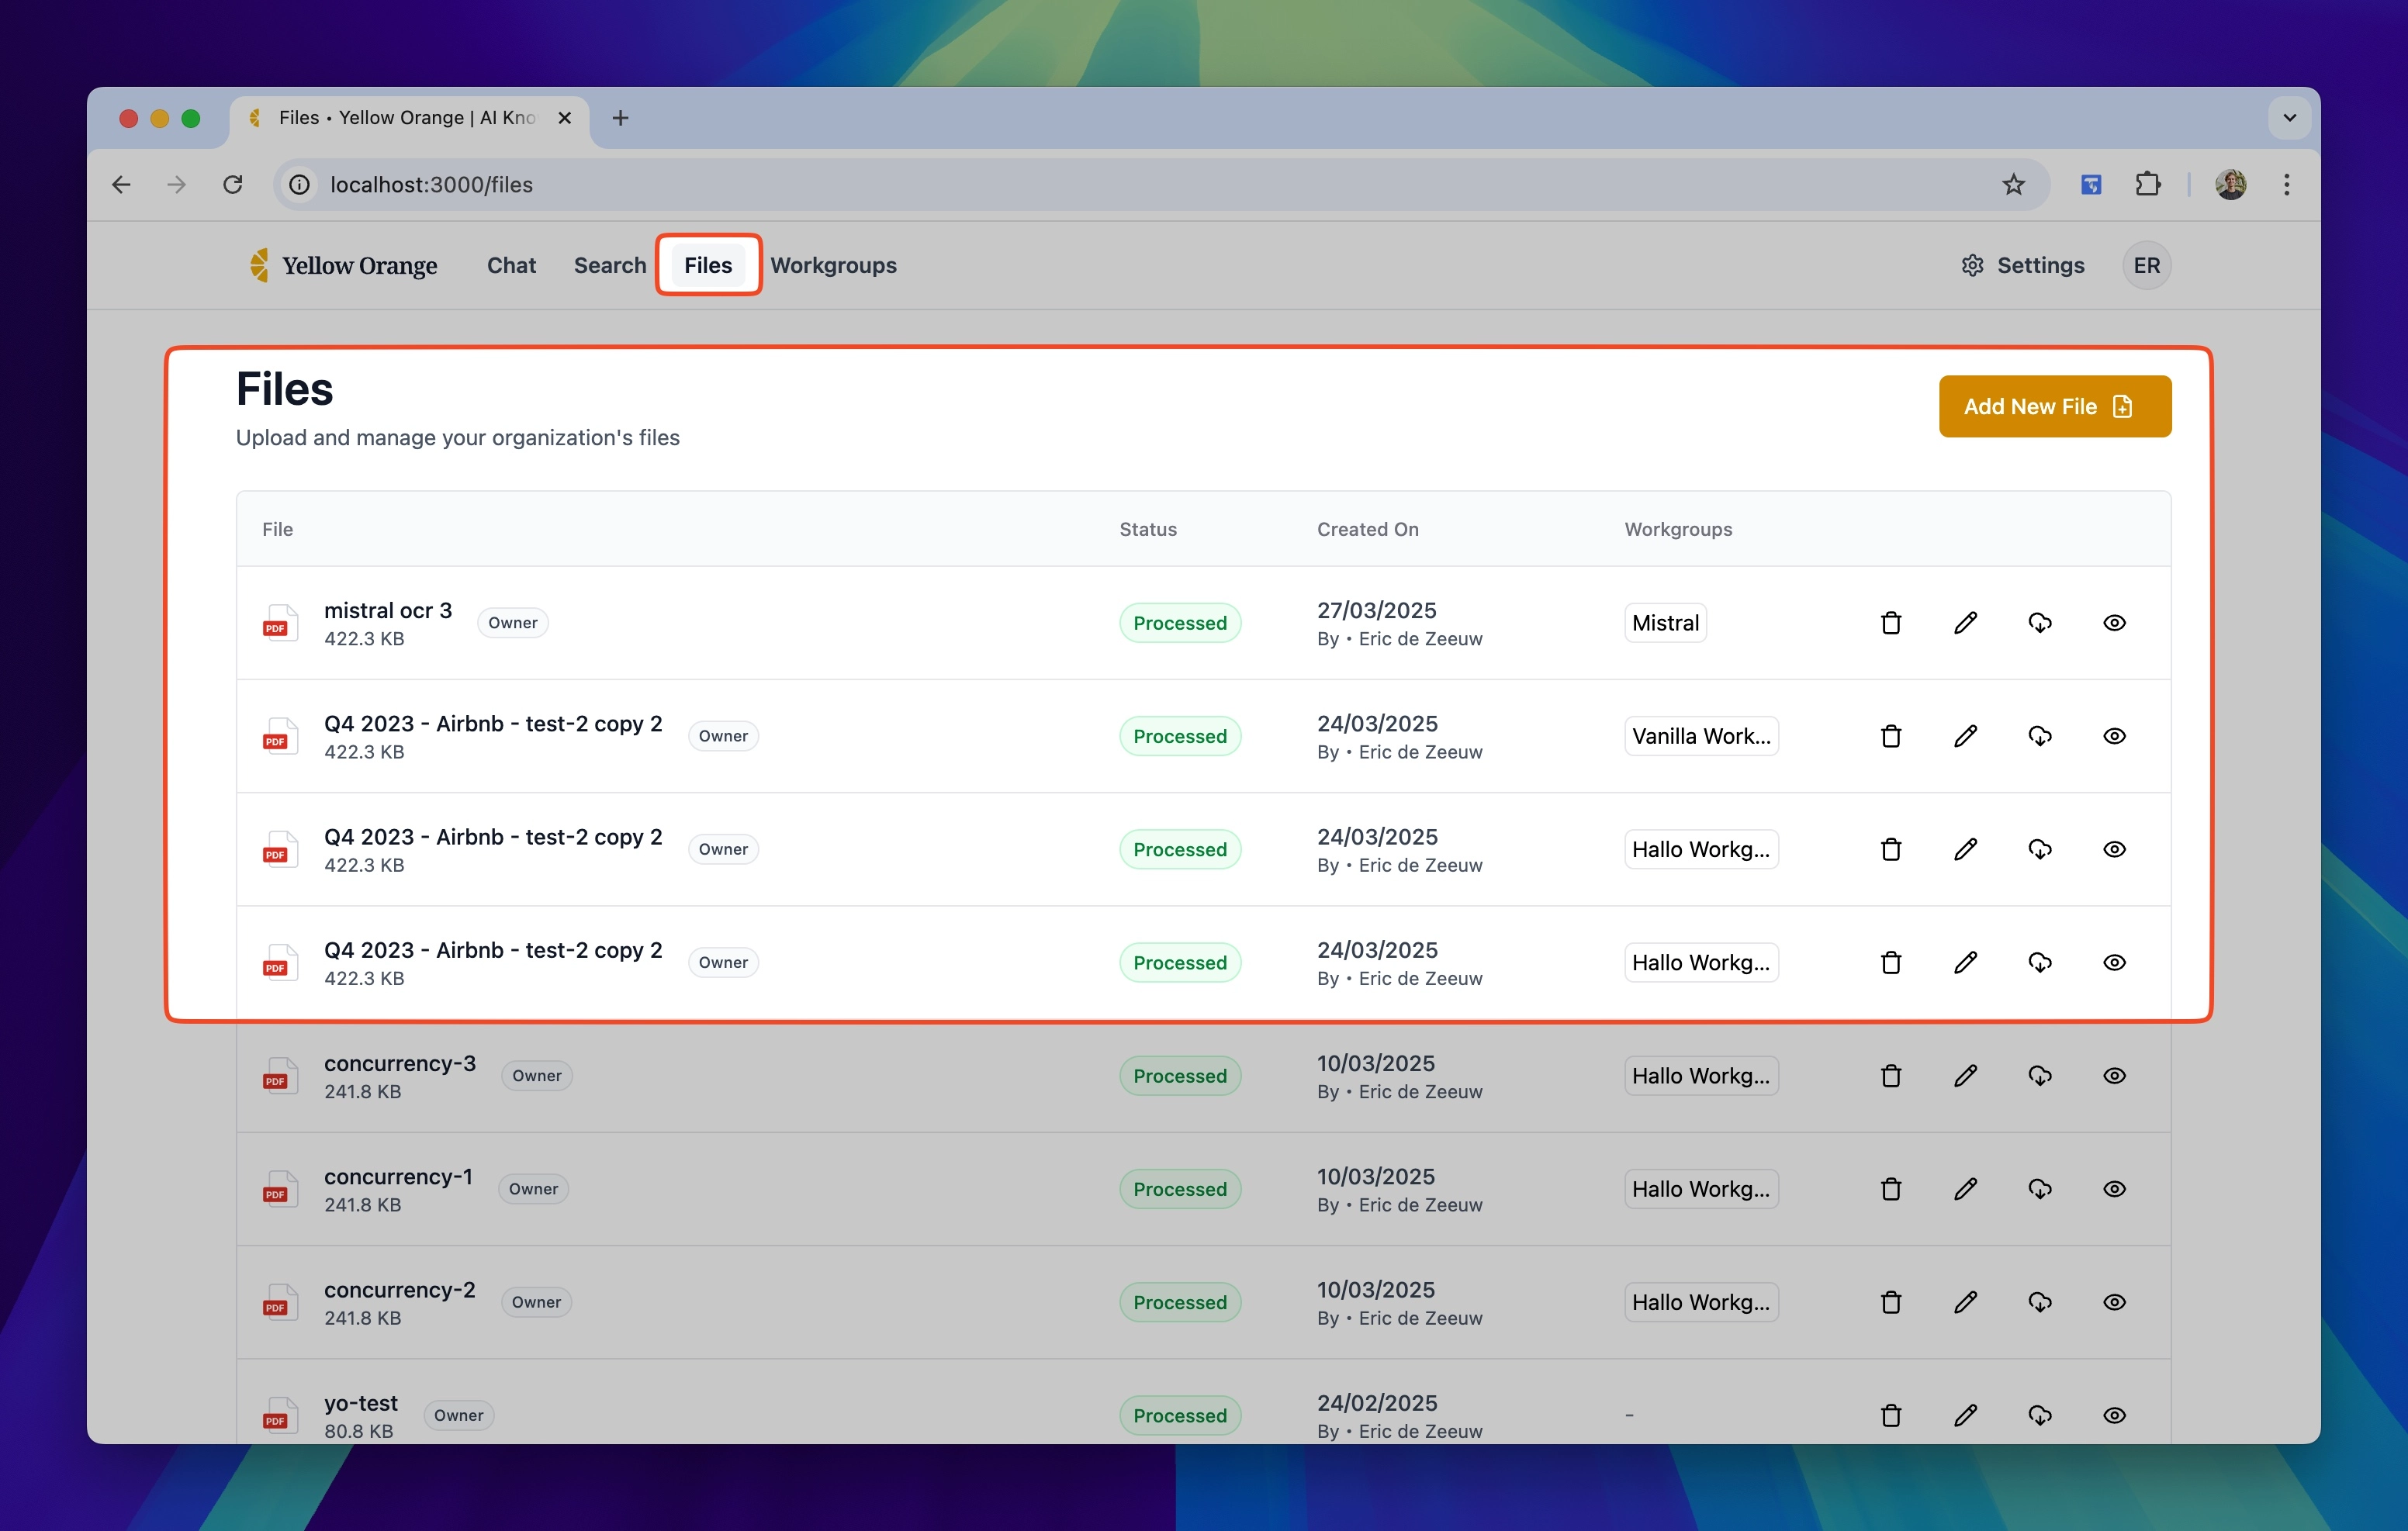Delete the concurrency-1 file

(1890, 1189)
